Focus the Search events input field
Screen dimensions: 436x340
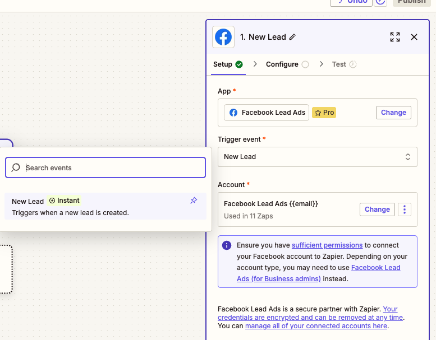[x=112, y=167]
